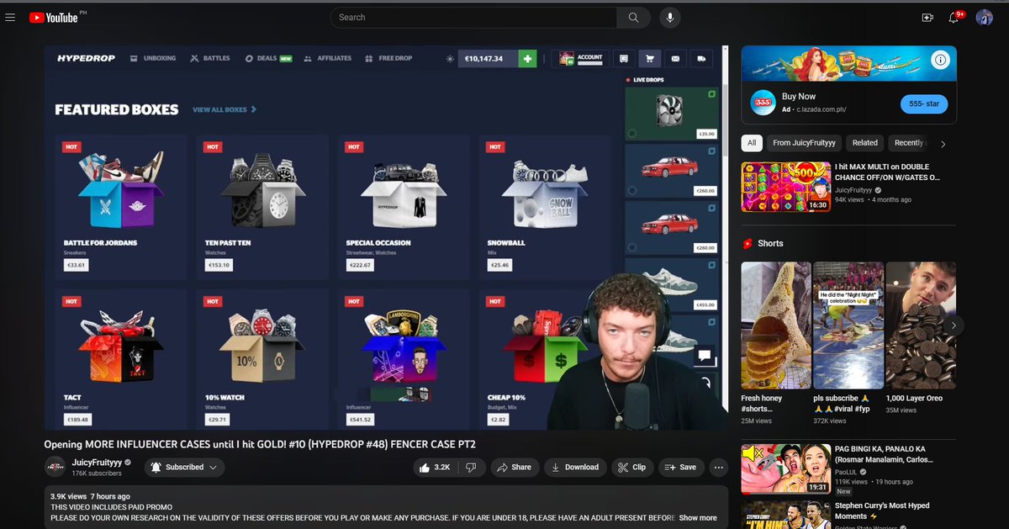Select the Related filter chip
The image size is (1009, 529).
coord(864,143)
